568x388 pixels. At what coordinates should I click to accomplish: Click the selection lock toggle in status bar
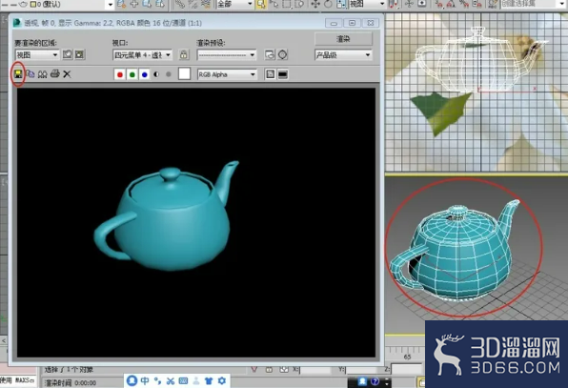click(x=269, y=370)
